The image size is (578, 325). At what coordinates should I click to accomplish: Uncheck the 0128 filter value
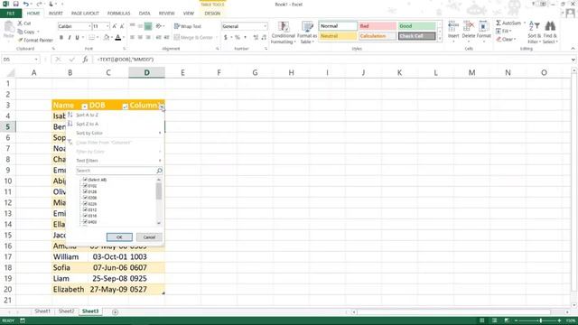click(85, 191)
